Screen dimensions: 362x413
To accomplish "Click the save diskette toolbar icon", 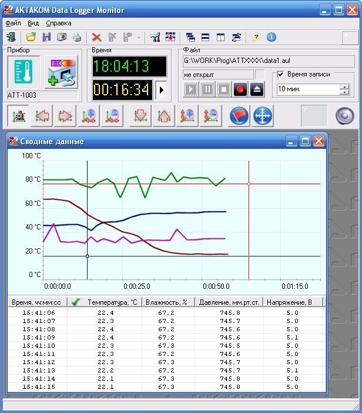I will pos(46,37).
